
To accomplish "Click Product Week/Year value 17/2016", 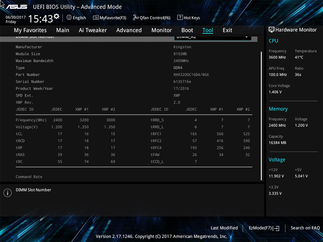I will 181,88.
